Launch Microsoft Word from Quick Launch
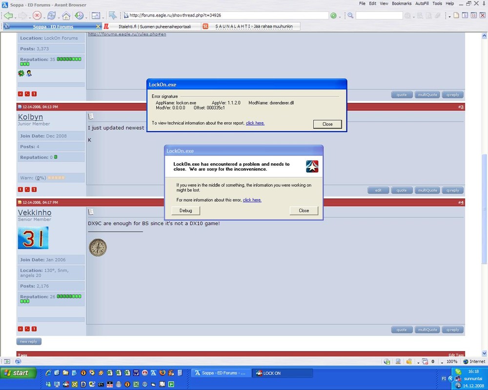The image size is (488, 390). click(136, 372)
